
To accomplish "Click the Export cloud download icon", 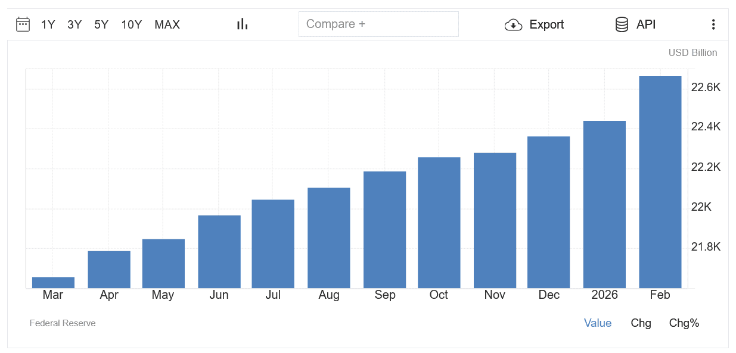I will coord(513,25).
